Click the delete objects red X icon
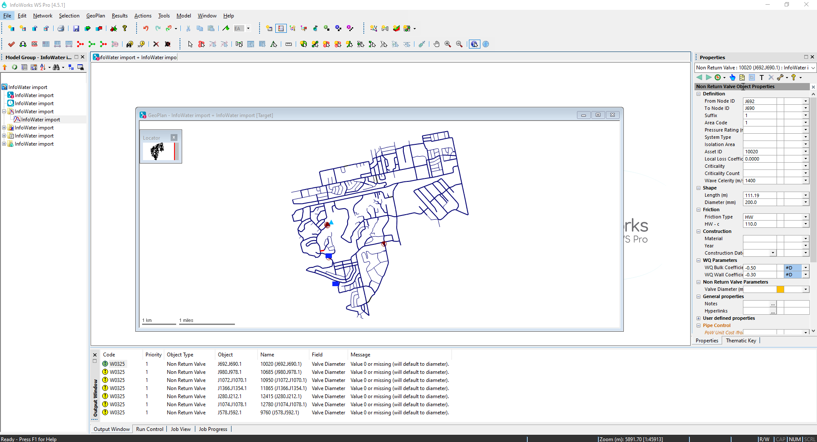This screenshot has height=442, width=817. tap(156, 44)
